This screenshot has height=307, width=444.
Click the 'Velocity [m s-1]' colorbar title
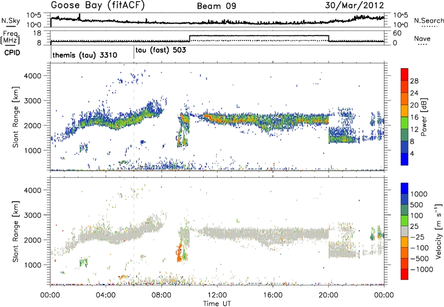[x=438, y=231]
